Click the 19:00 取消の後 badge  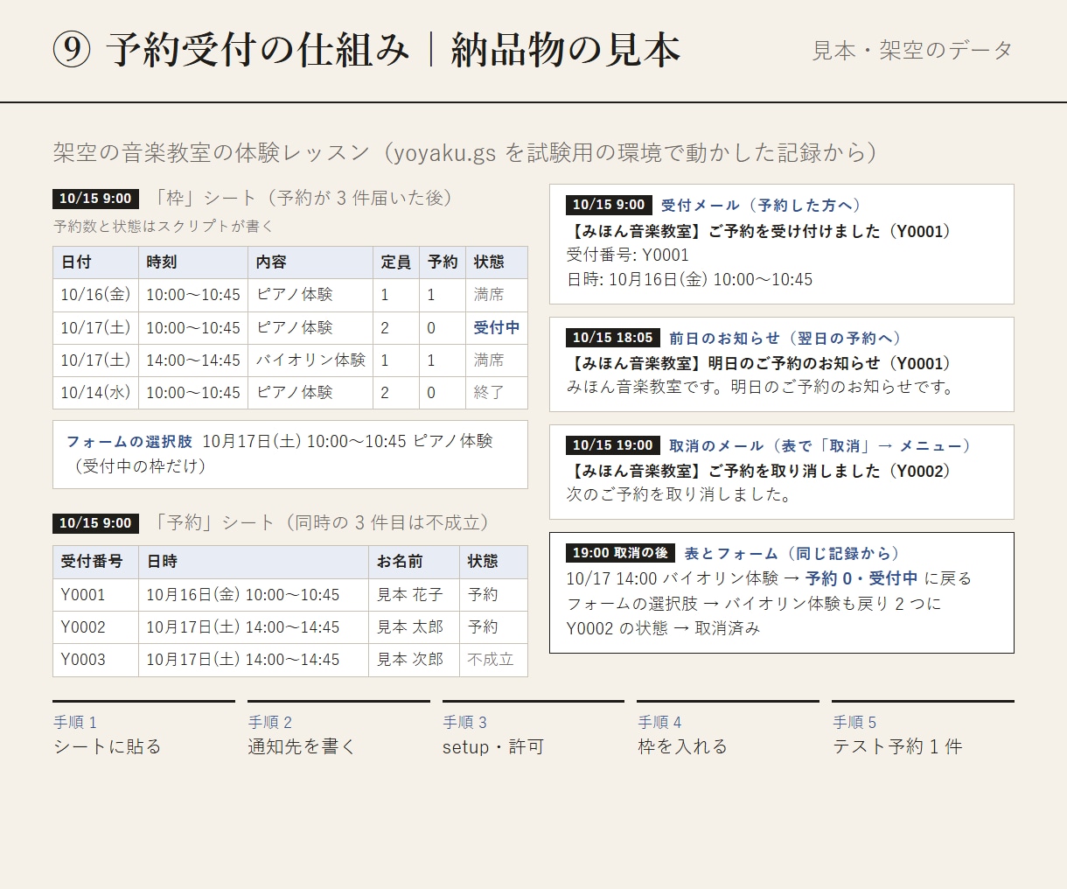[x=620, y=553]
